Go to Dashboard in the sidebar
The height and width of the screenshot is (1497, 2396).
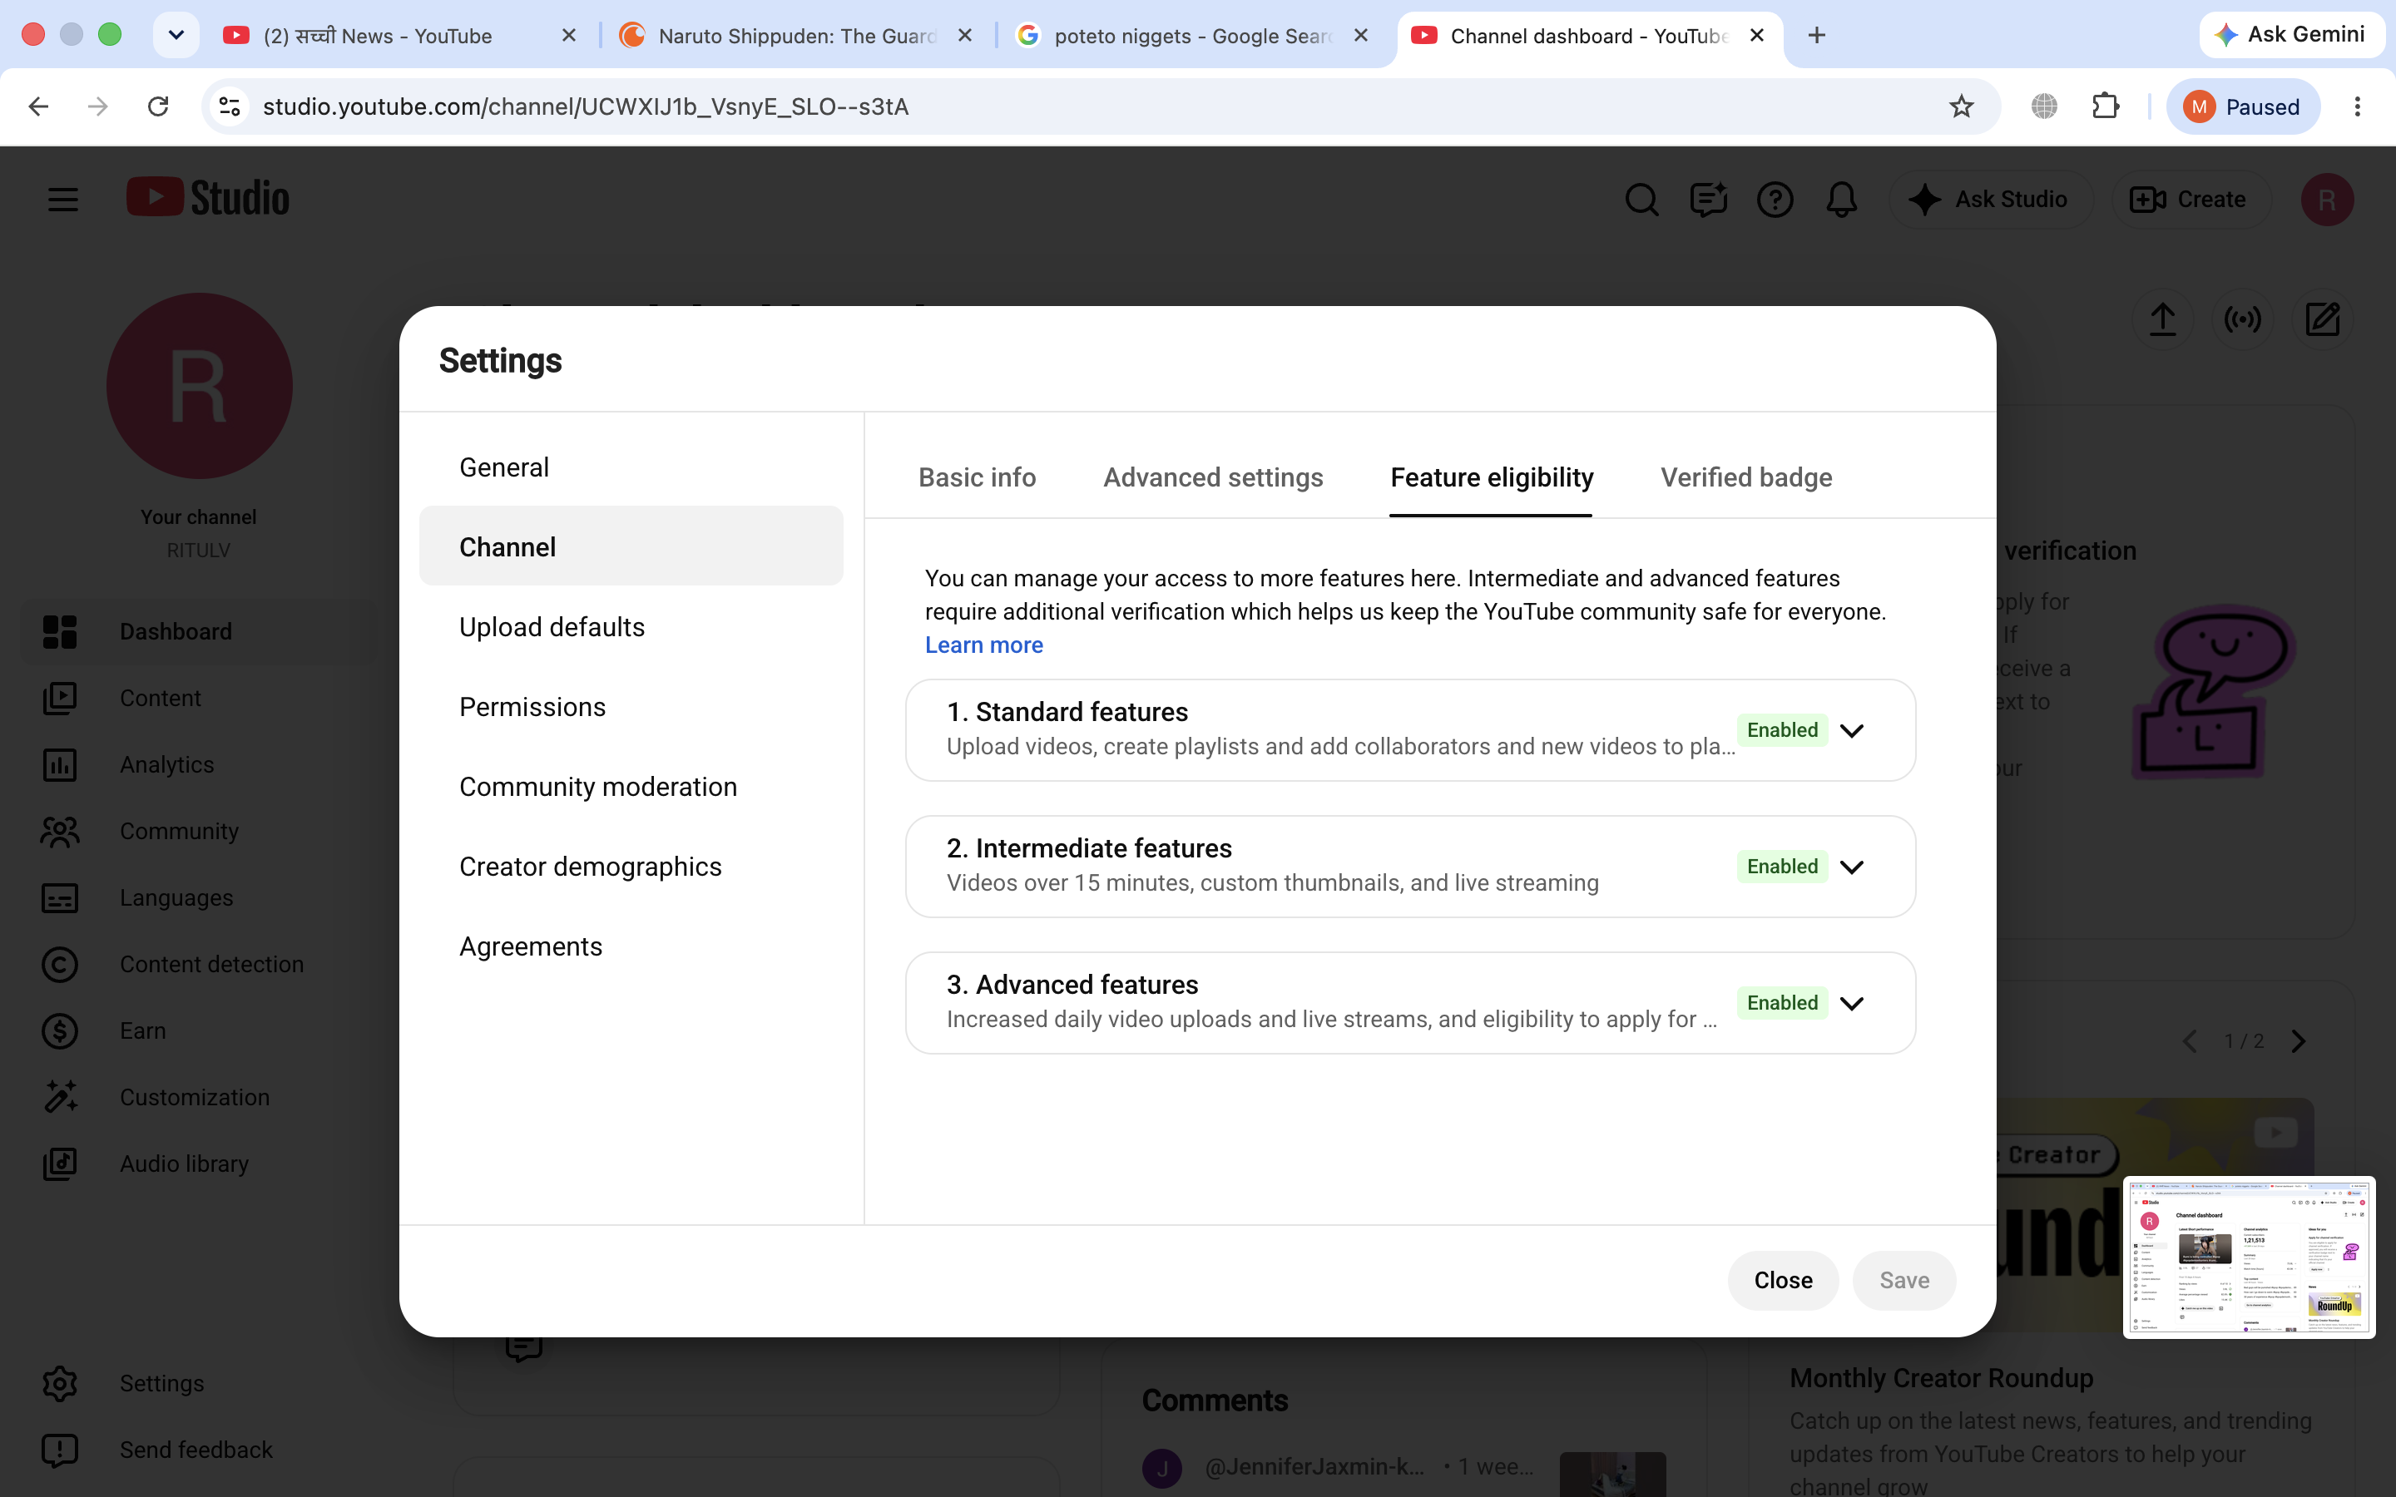(198, 632)
